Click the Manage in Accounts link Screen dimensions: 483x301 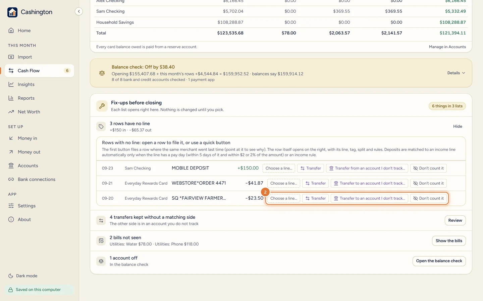pyautogui.click(x=447, y=47)
